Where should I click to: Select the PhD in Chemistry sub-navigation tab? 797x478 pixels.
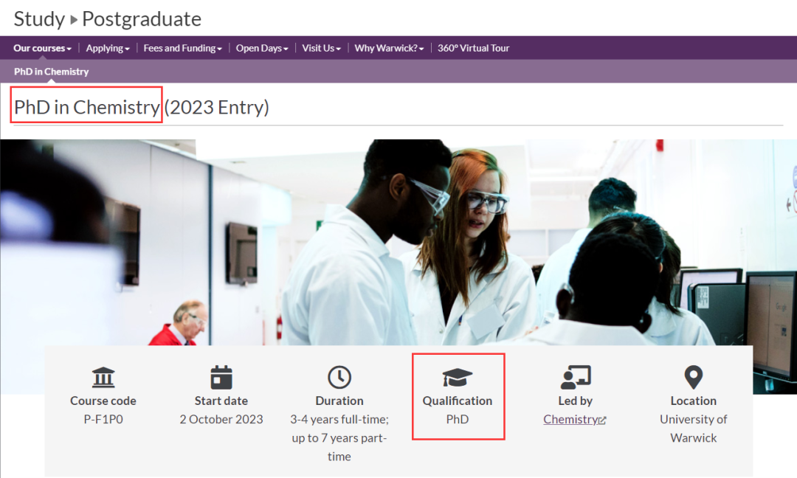point(52,72)
